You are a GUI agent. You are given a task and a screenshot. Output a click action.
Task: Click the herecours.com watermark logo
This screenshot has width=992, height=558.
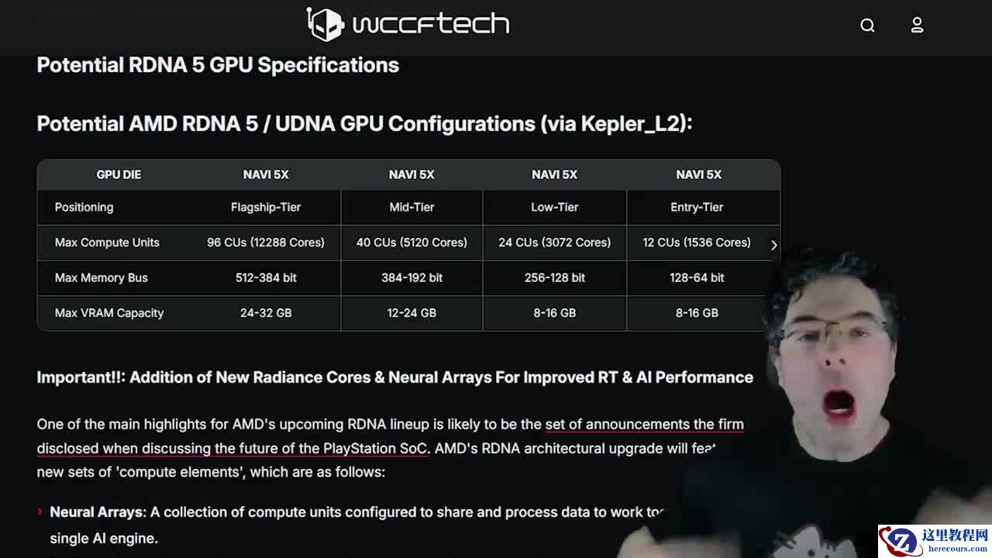pos(934,540)
